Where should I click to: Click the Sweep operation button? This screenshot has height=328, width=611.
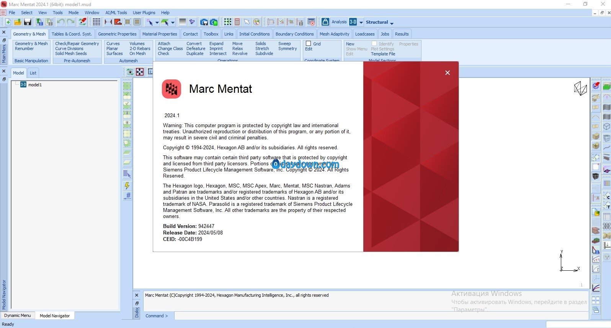click(x=284, y=44)
